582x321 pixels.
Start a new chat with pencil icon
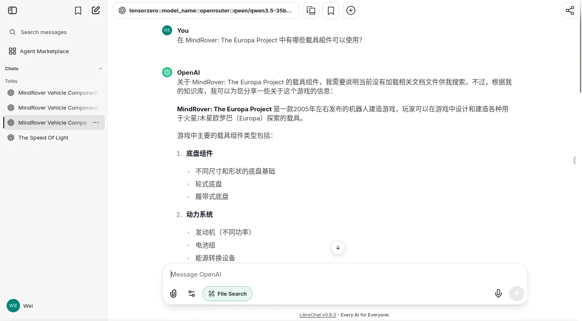pyautogui.click(x=96, y=10)
